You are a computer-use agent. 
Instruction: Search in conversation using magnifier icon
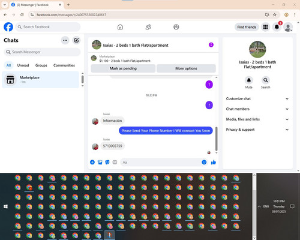[x=266, y=80]
